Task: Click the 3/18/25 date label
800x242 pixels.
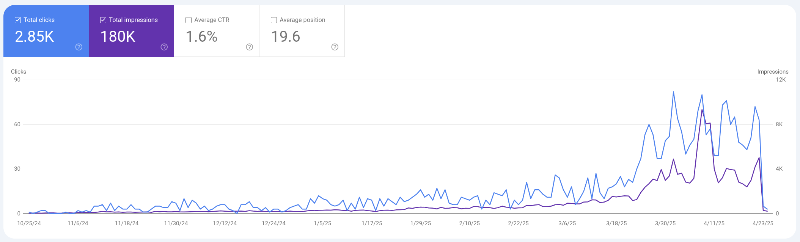Action: pyautogui.click(x=616, y=223)
